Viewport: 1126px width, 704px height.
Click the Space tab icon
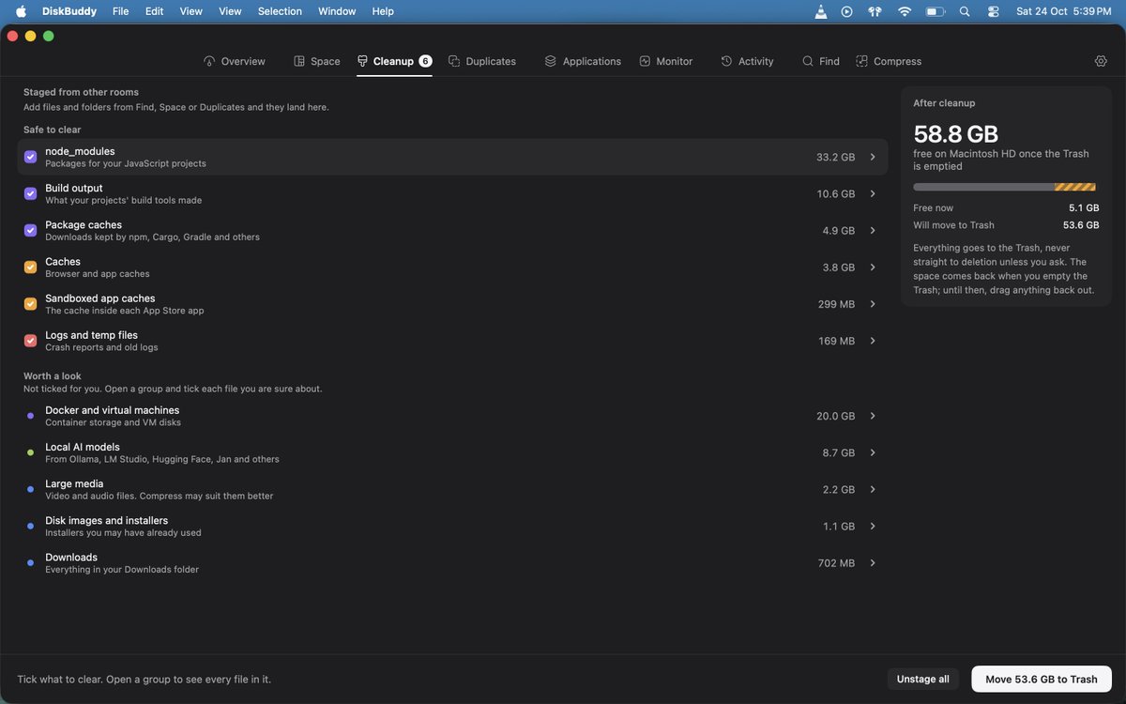pos(299,61)
